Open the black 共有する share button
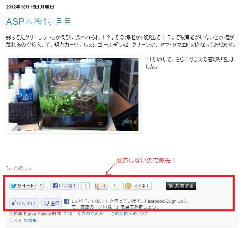The height and width of the screenshot is (228, 244). (x=181, y=186)
